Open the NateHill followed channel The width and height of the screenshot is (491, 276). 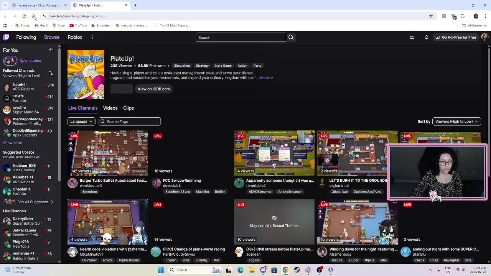[x=29, y=87]
